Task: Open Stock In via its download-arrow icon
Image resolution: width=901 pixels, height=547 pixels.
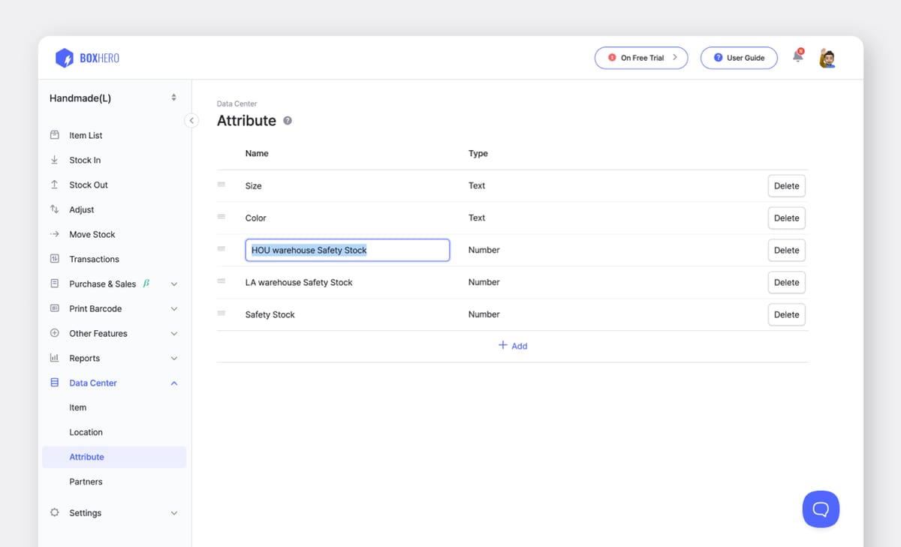Action: (x=55, y=160)
